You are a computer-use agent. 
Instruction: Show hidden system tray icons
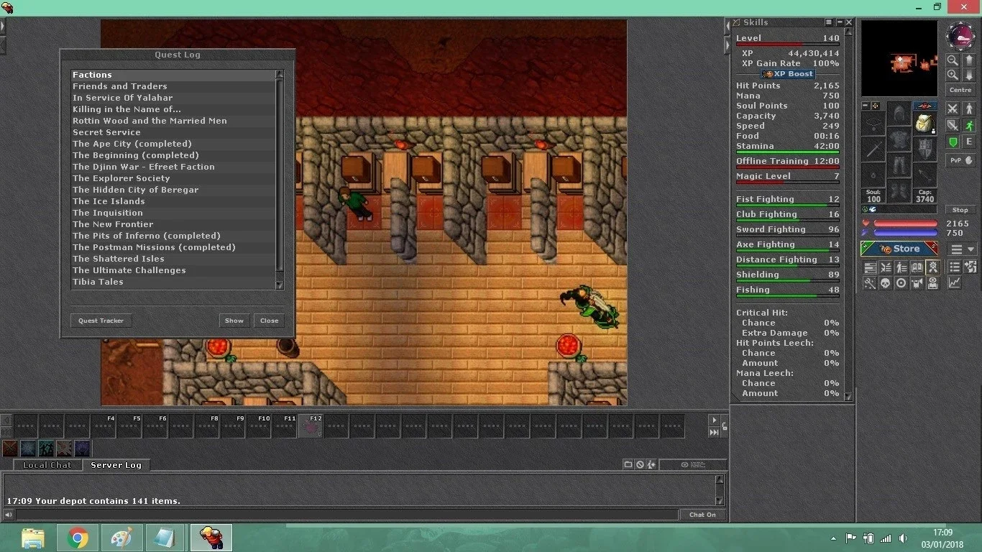pos(834,538)
